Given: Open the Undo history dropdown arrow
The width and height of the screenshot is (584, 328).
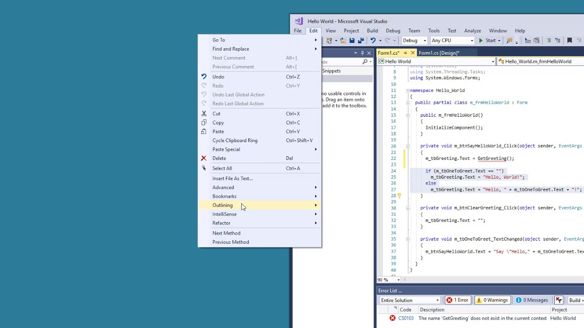Looking at the screenshot, I should click(380, 41).
